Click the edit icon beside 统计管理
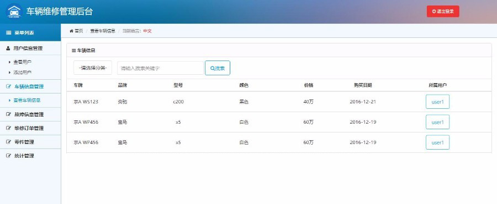The width and height of the screenshot is (497, 204). (8, 156)
